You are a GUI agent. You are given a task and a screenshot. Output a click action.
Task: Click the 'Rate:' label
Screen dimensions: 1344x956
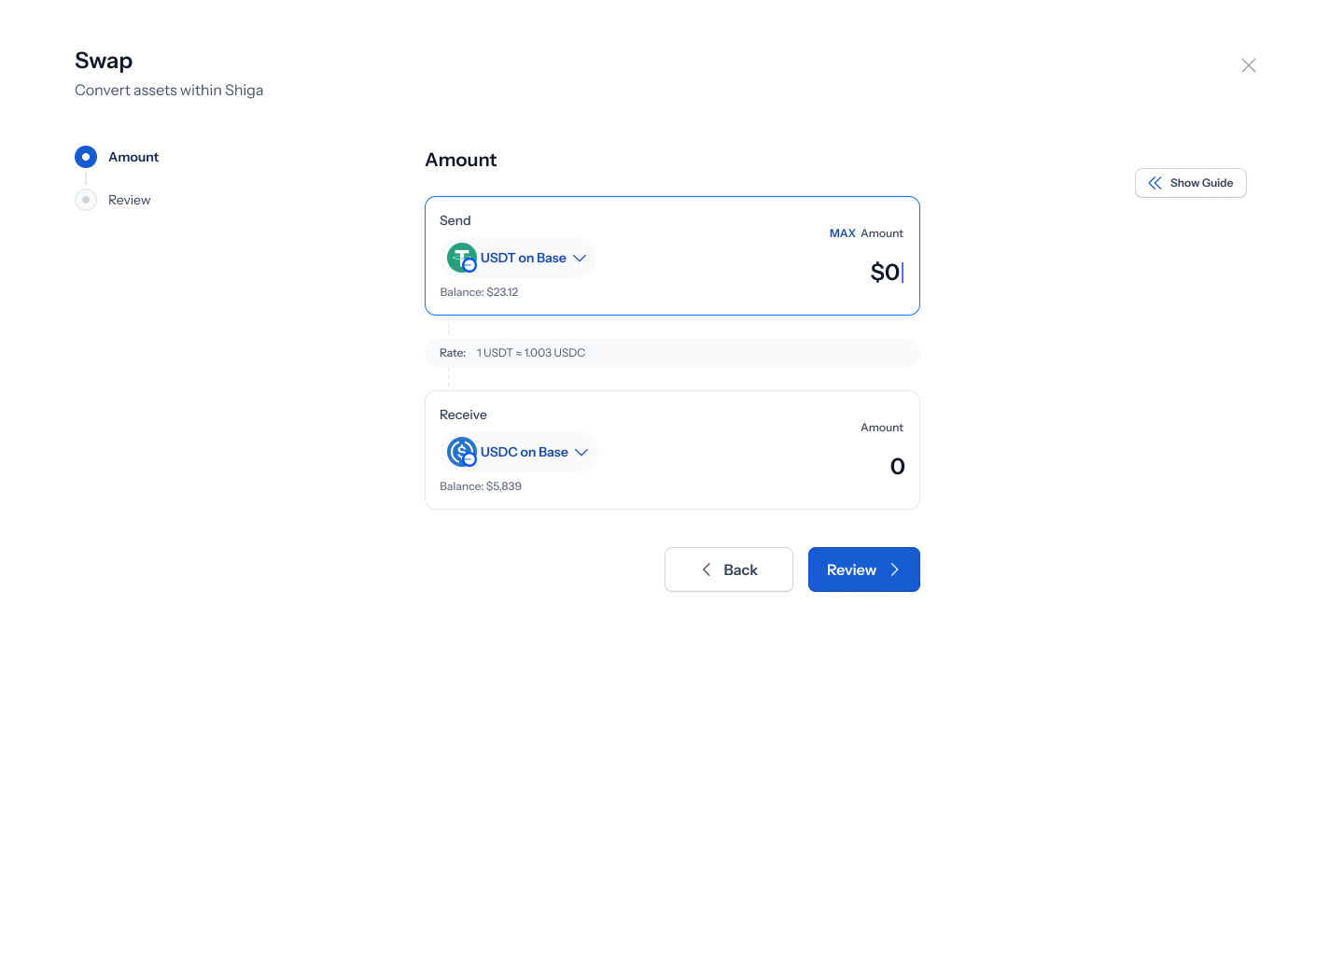point(453,353)
